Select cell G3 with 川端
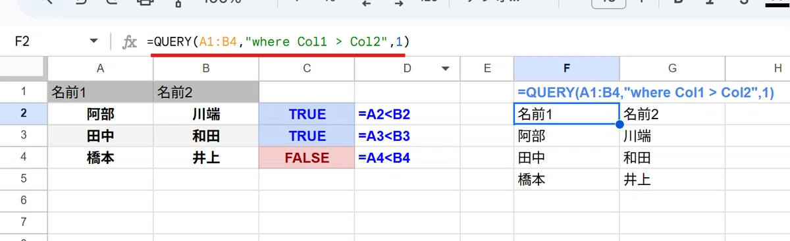Image resolution: width=790 pixels, height=241 pixels. (672, 136)
